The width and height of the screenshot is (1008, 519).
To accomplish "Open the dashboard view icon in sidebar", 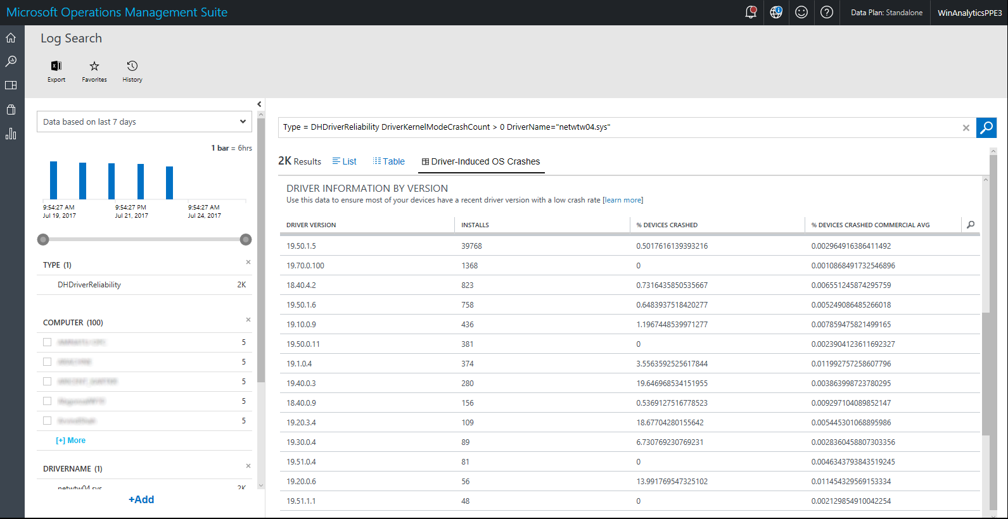I will pyautogui.click(x=11, y=85).
